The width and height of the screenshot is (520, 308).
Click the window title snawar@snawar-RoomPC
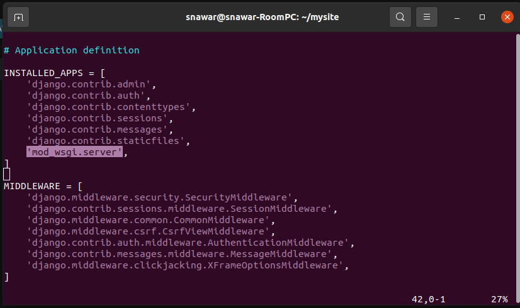262,17
